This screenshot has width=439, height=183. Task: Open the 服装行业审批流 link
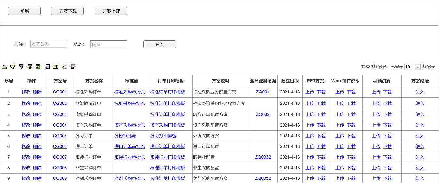click(x=130, y=157)
